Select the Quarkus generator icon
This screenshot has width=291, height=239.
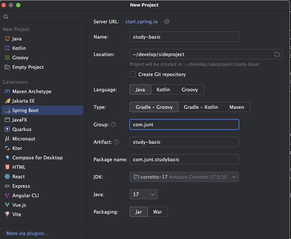(x=7, y=129)
